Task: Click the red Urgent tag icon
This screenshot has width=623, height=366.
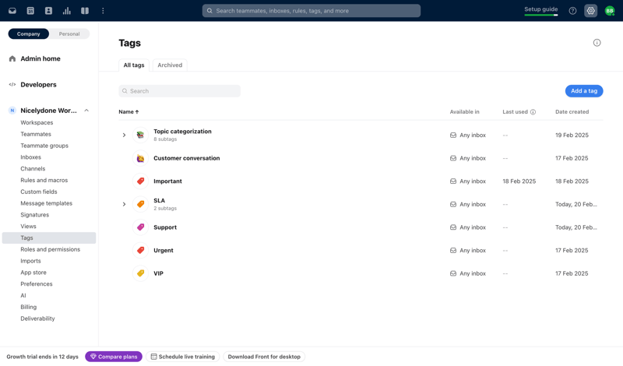Action: (141, 250)
